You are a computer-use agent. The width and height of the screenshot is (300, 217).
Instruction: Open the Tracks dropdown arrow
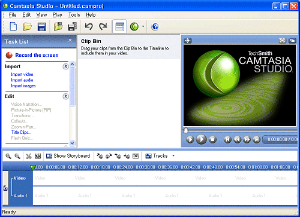[173, 156]
